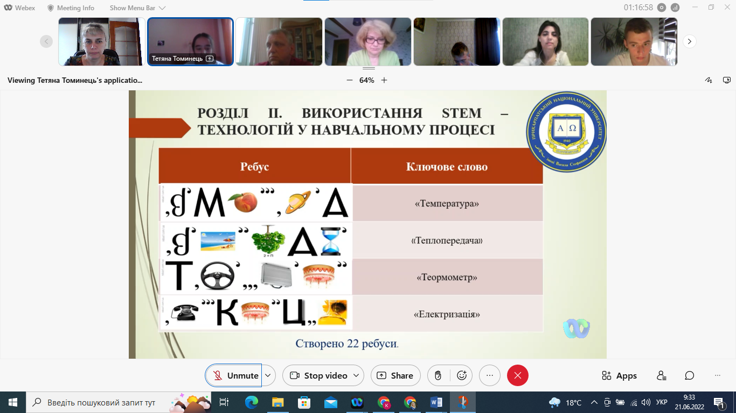Open participants panel icon

click(x=662, y=375)
